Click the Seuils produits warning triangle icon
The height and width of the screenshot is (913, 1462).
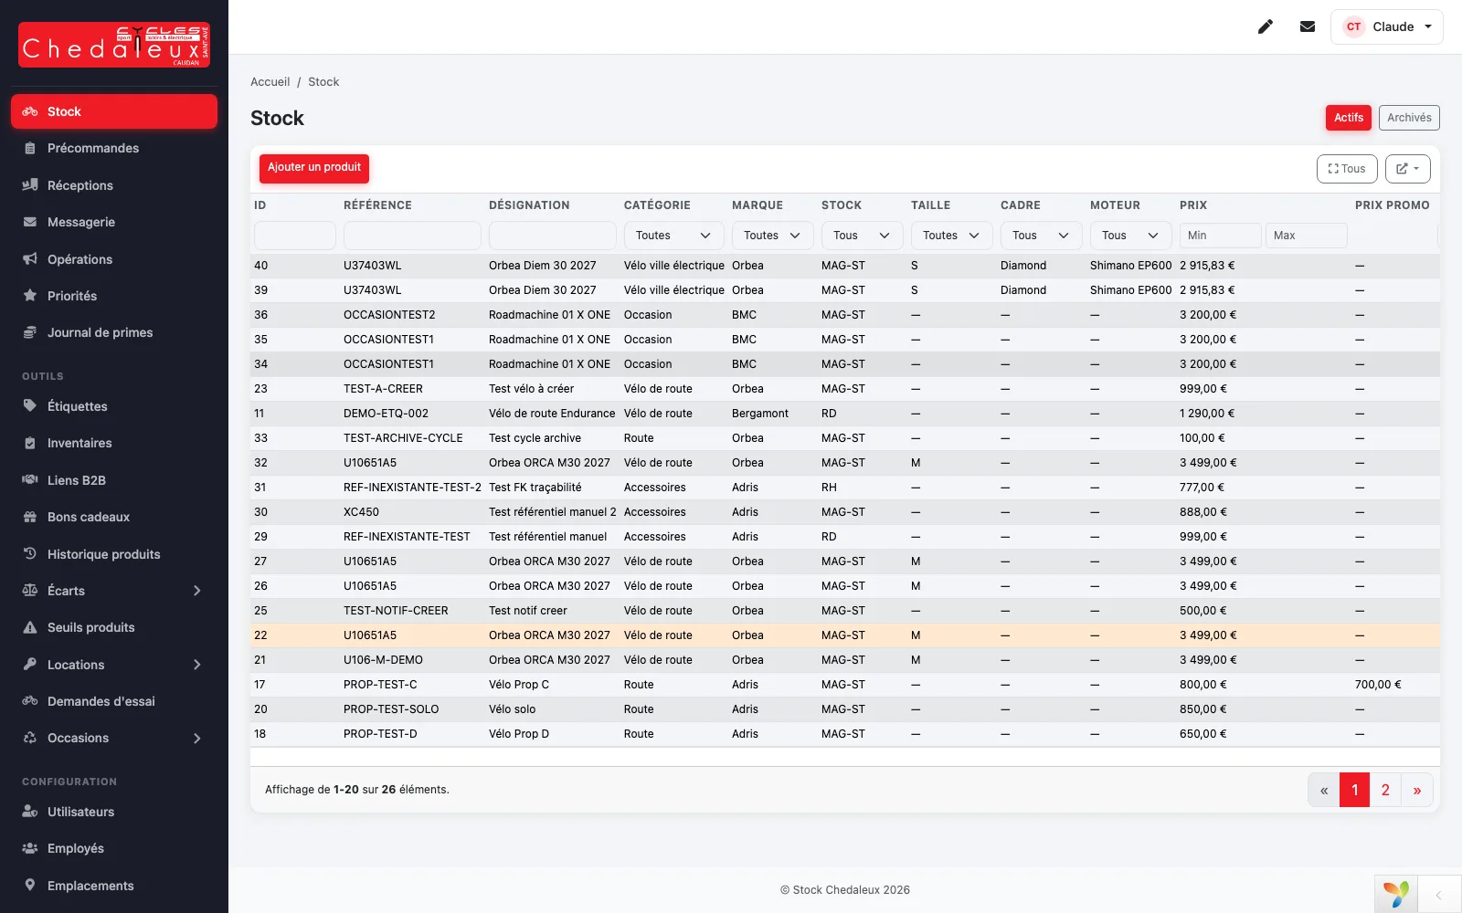[30, 627]
